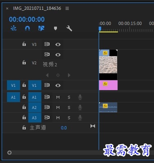
Task: Unlock toggle for the V2 track
Action: pos(24,62)
